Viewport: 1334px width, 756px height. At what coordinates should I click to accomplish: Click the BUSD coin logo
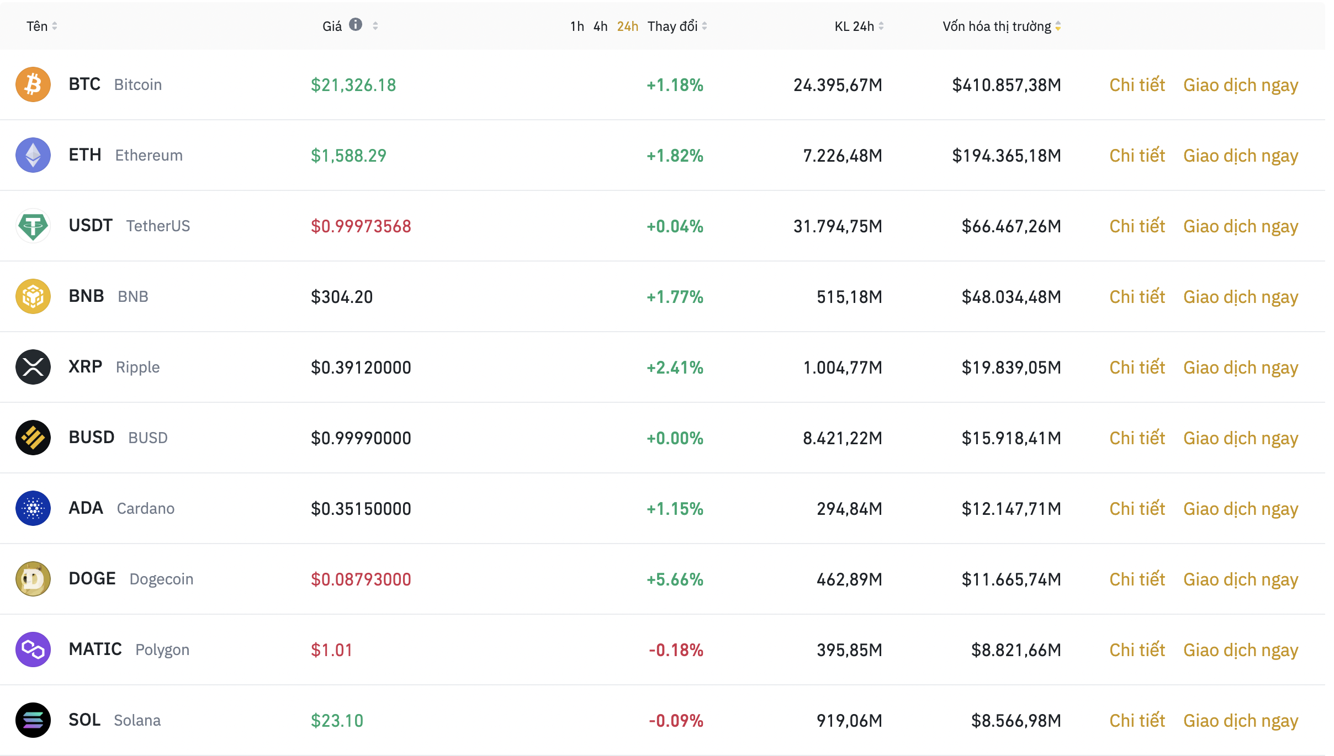[33, 438]
